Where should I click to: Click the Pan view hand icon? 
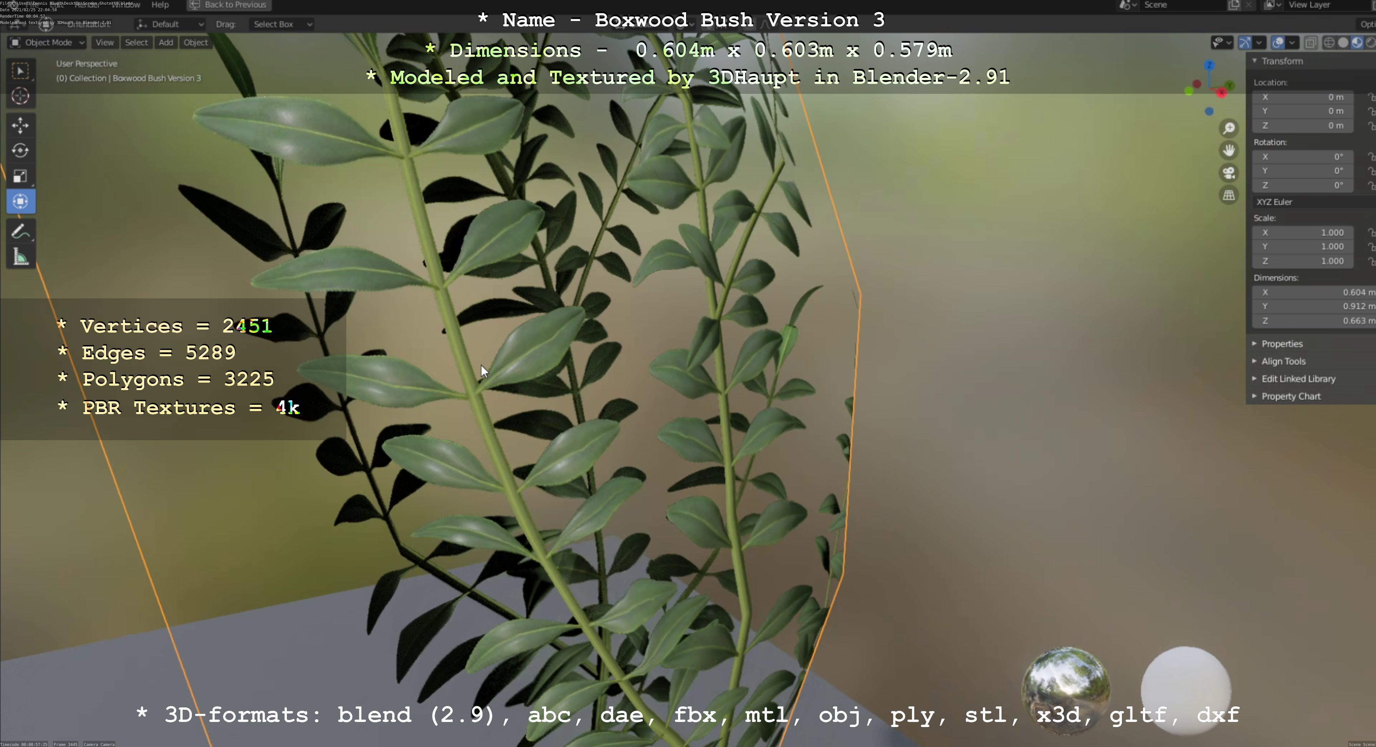pos(1229,151)
